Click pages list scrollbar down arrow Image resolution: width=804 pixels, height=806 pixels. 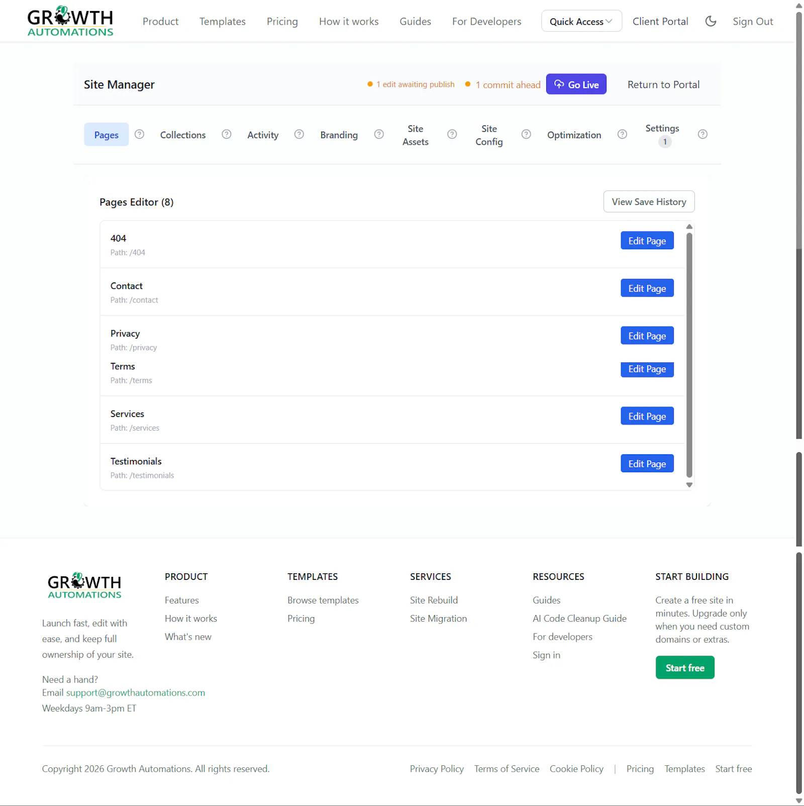(x=689, y=485)
